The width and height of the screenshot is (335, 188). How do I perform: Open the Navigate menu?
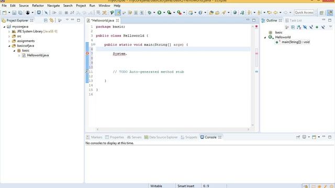pyautogui.click(x=53, y=6)
